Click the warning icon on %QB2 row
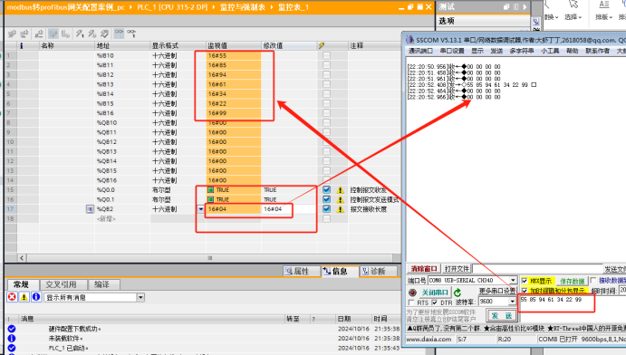Image resolution: width=626 pixels, height=355 pixels. 341,209
